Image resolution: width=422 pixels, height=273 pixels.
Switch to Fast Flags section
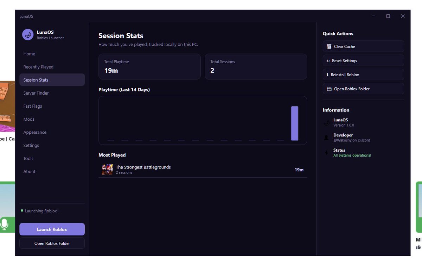click(x=52, y=106)
